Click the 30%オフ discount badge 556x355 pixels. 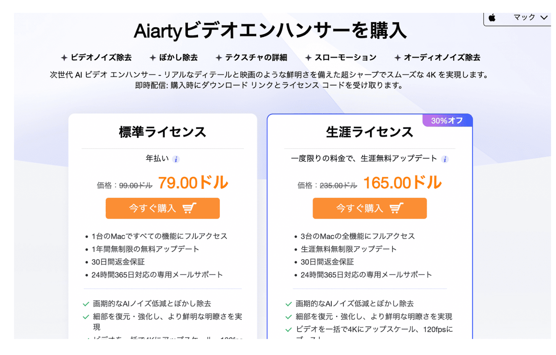(x=447, y=121)
